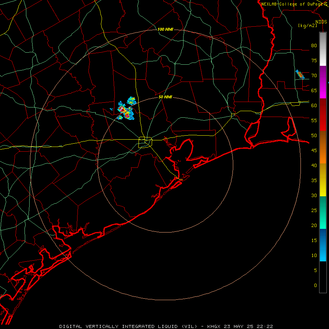
Task: Click the scale value 50
Action: click(314, 136)
